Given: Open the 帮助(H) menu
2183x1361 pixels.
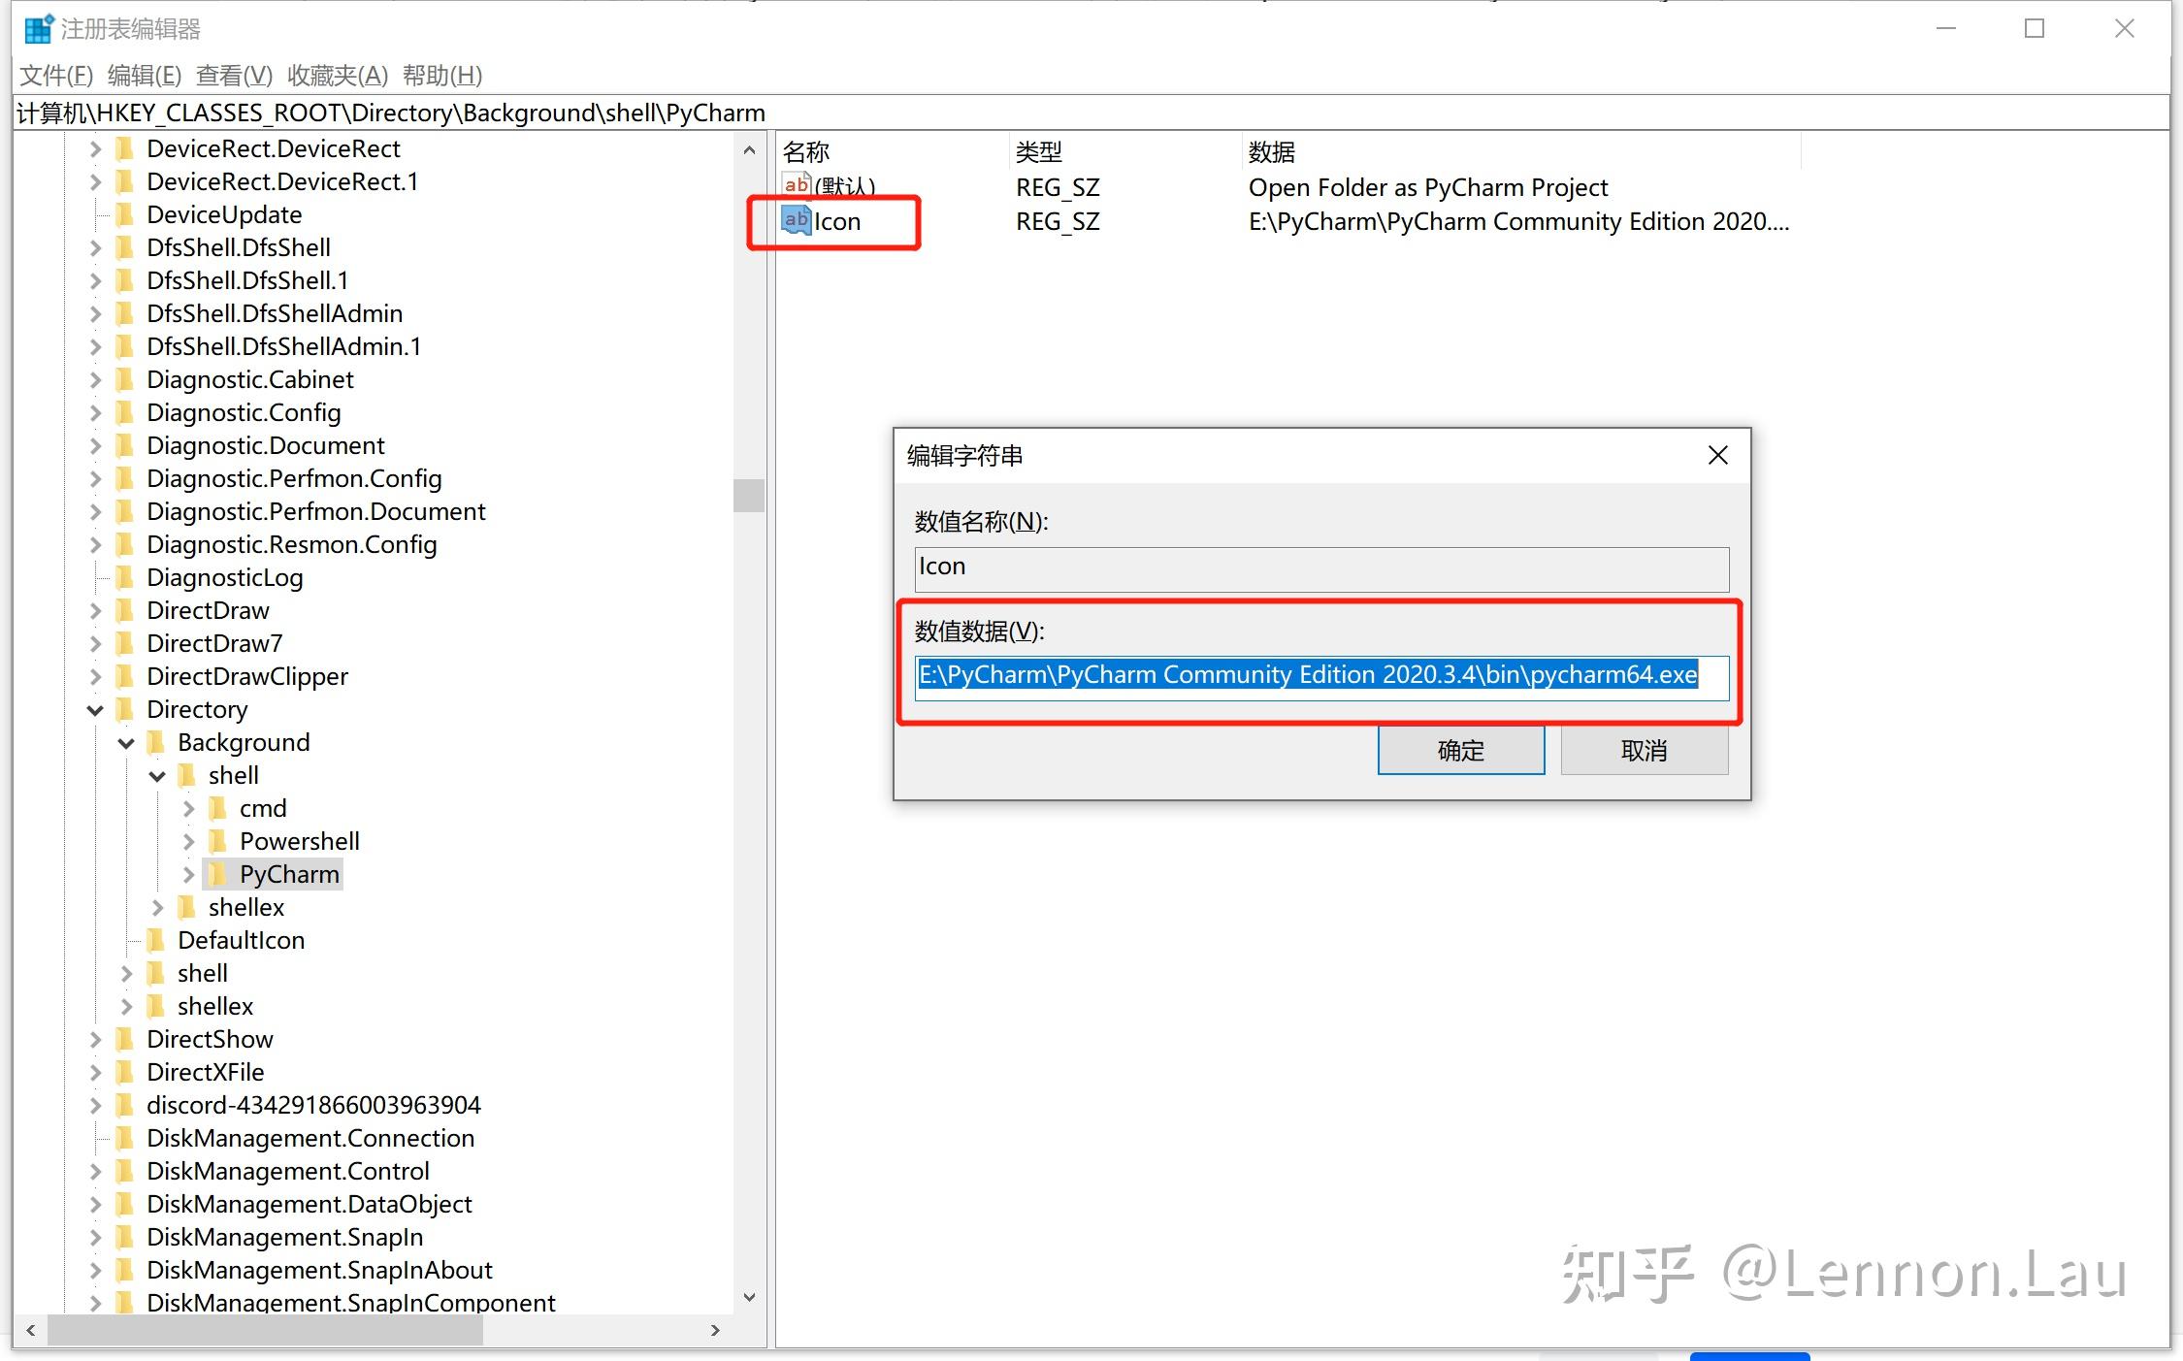Looking at the screenshot, I should [442, 75].
